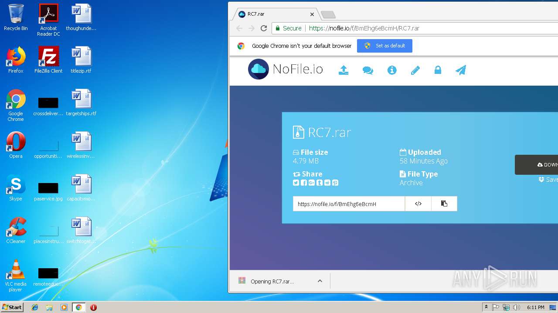Select wirelessinv... document on desktop
Screen dimensions: 558x313
[x=81, y=145]
